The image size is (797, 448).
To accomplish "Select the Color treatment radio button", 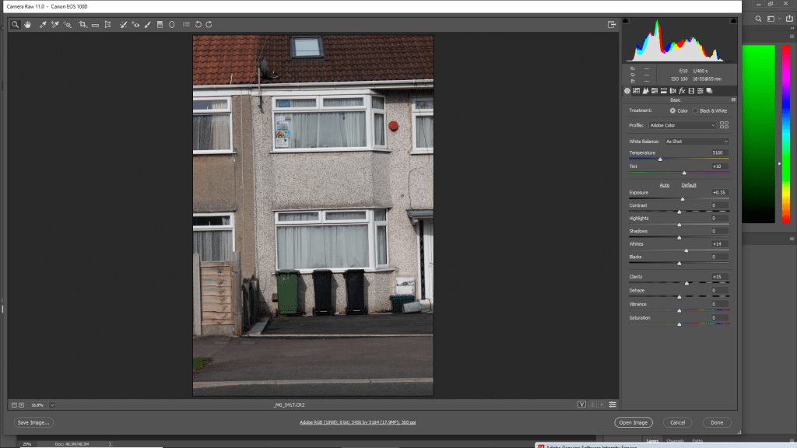I will pyautogui.click(x=672, y=111).
